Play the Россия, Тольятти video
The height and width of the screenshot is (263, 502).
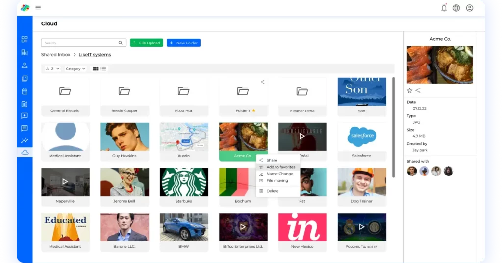click(362, 227)
